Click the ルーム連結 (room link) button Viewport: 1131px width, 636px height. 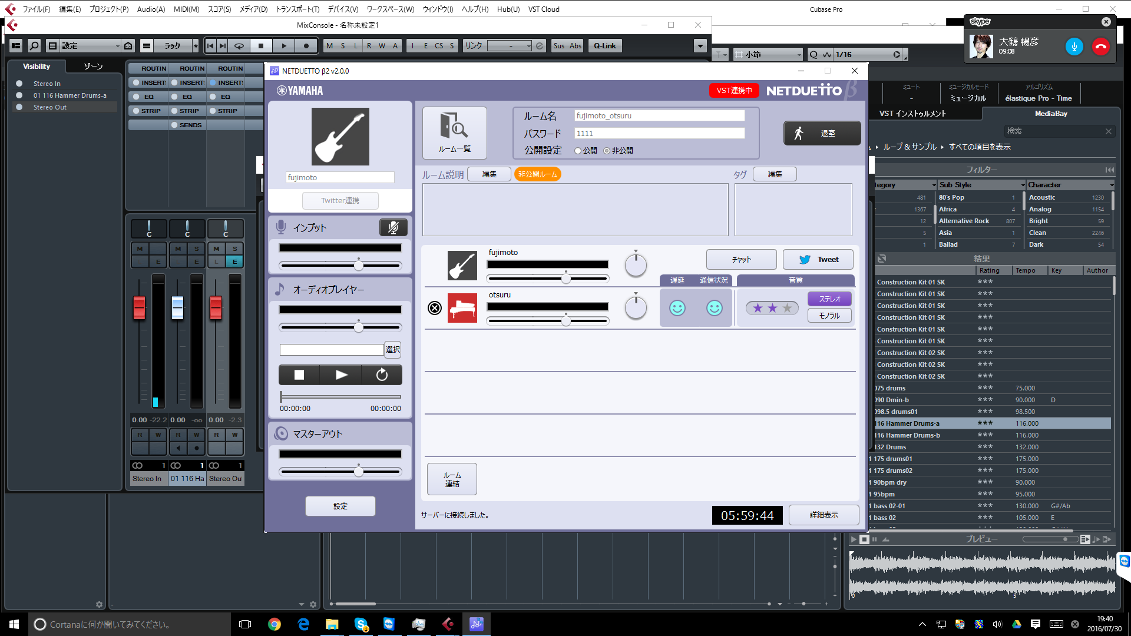coord(452,479)
